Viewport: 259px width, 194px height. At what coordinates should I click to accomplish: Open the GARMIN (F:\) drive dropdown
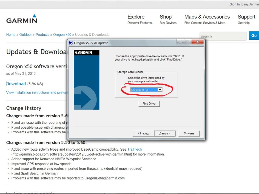tap(160, 90)
